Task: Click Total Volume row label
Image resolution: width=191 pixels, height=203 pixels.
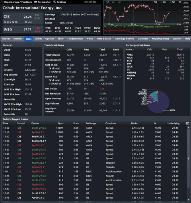Action: point(53,55)
